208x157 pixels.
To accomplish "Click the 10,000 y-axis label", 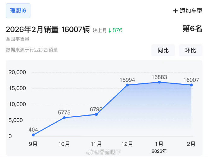I will 17,104.
